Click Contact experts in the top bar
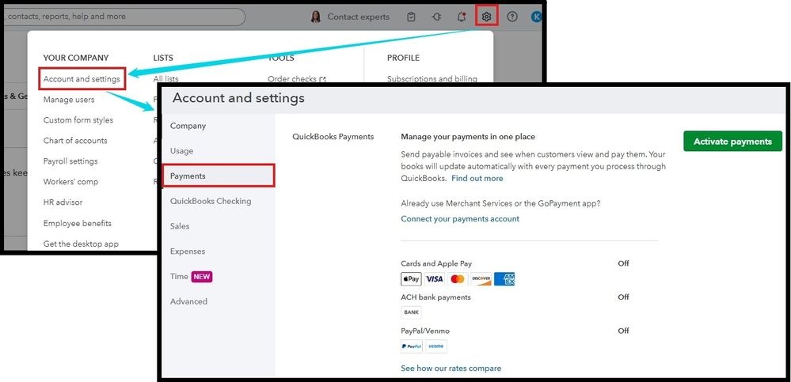Image resolution: width=791 pixels, height=382 pixels. pyautogui.click(x=358, y=17)
